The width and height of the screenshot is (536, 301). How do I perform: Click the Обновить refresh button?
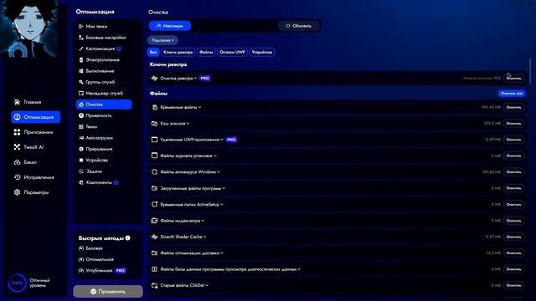point(298,26)
